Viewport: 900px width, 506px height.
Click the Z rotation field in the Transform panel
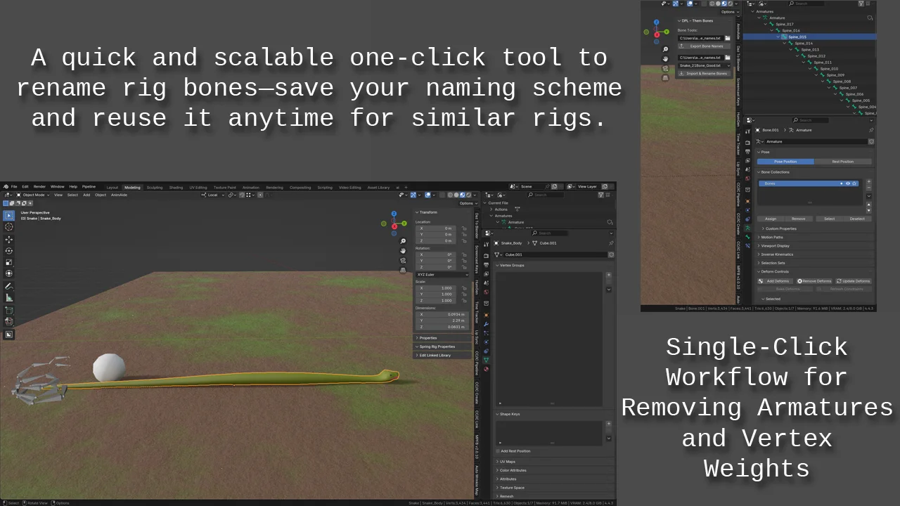click(435, 267)
